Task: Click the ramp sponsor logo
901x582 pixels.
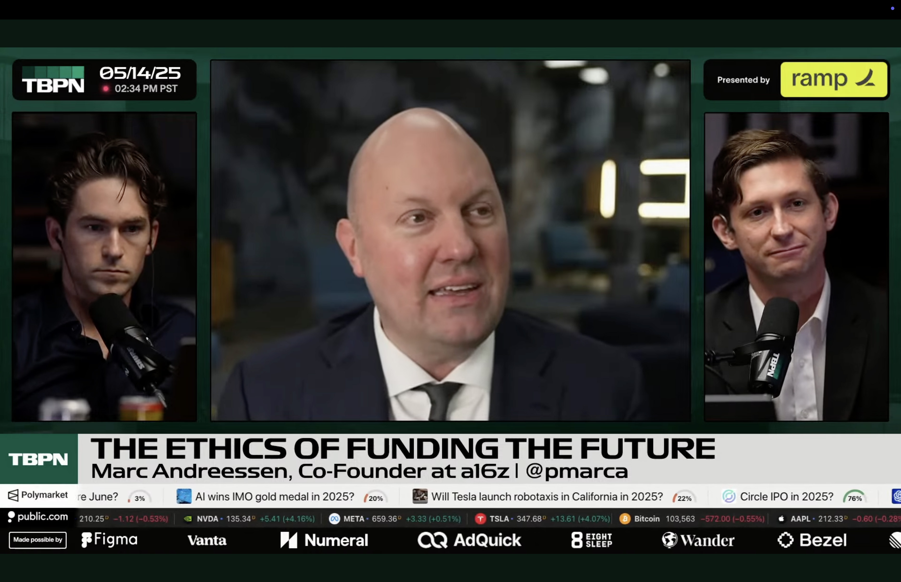Action: coord(834,79)
